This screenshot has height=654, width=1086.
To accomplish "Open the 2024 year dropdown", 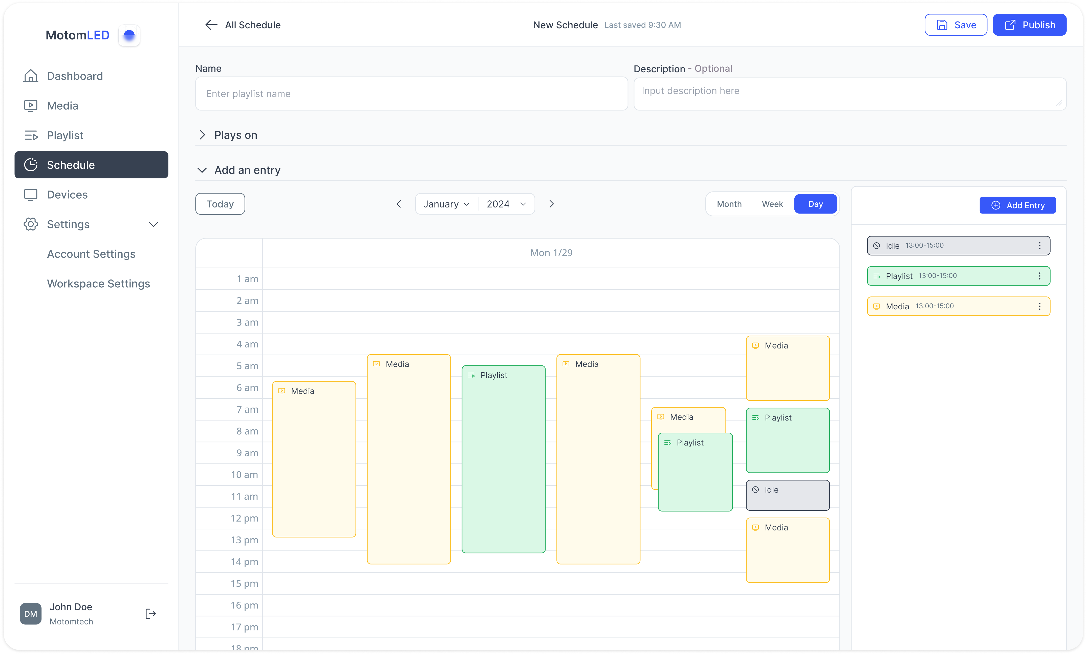I will coord(507,204).
